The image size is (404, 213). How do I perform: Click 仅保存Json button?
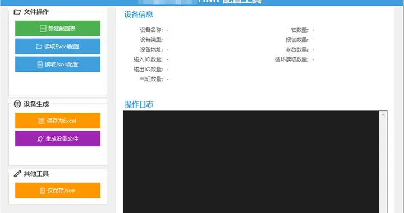58,191
